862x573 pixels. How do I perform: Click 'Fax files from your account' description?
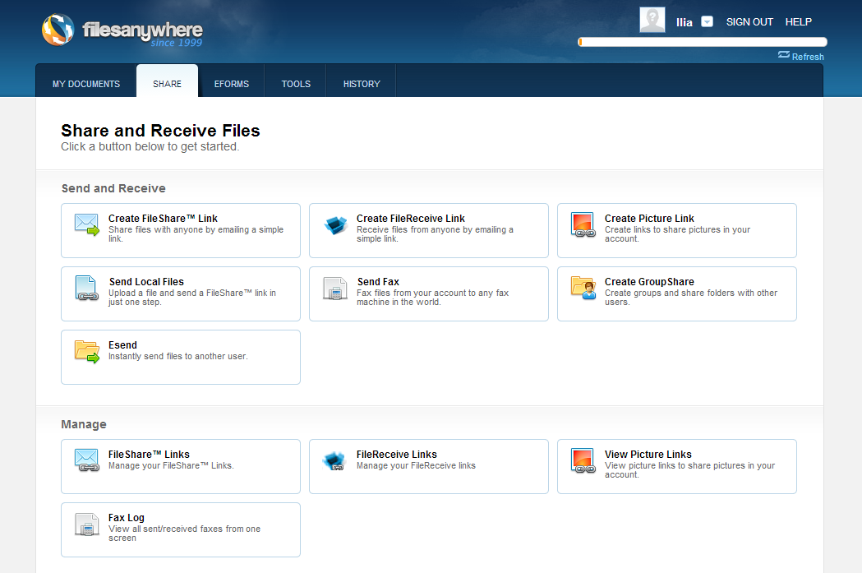pos(433,298)
